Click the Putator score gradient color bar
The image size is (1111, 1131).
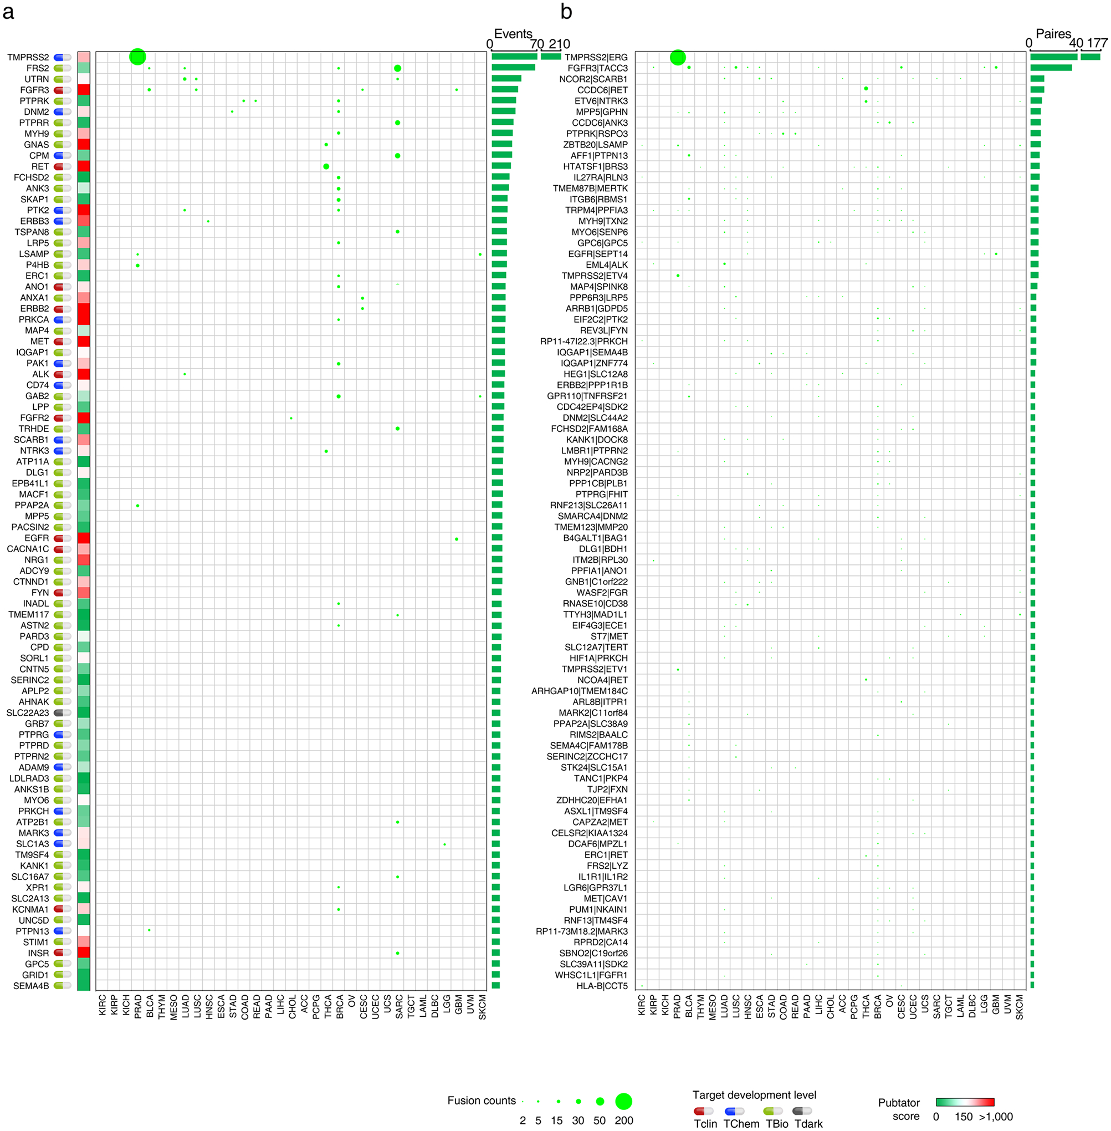pyautogui.click(x=965, y=1102)
